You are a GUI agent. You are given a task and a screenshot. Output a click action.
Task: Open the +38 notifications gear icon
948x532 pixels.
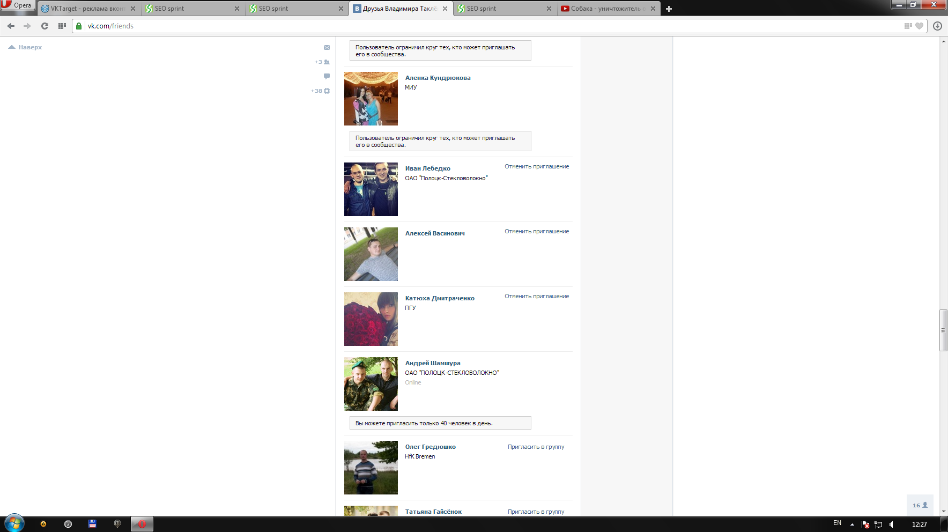tap(321, 91)
